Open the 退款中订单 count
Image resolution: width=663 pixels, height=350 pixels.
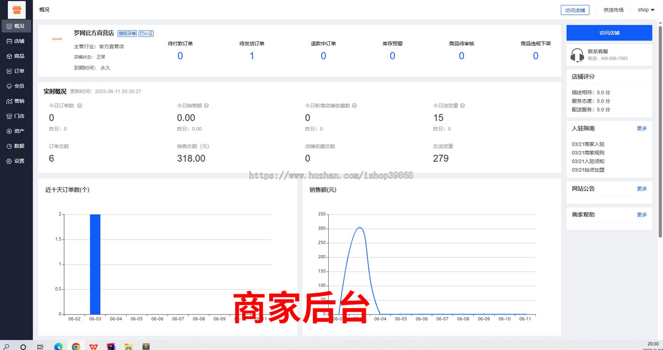point(323,56)
